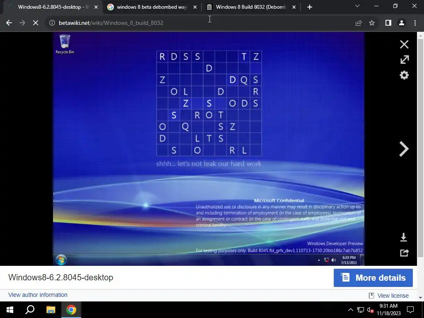Share or embed the file via share icon
Screen dimensions: 424x318
point(404,253)
